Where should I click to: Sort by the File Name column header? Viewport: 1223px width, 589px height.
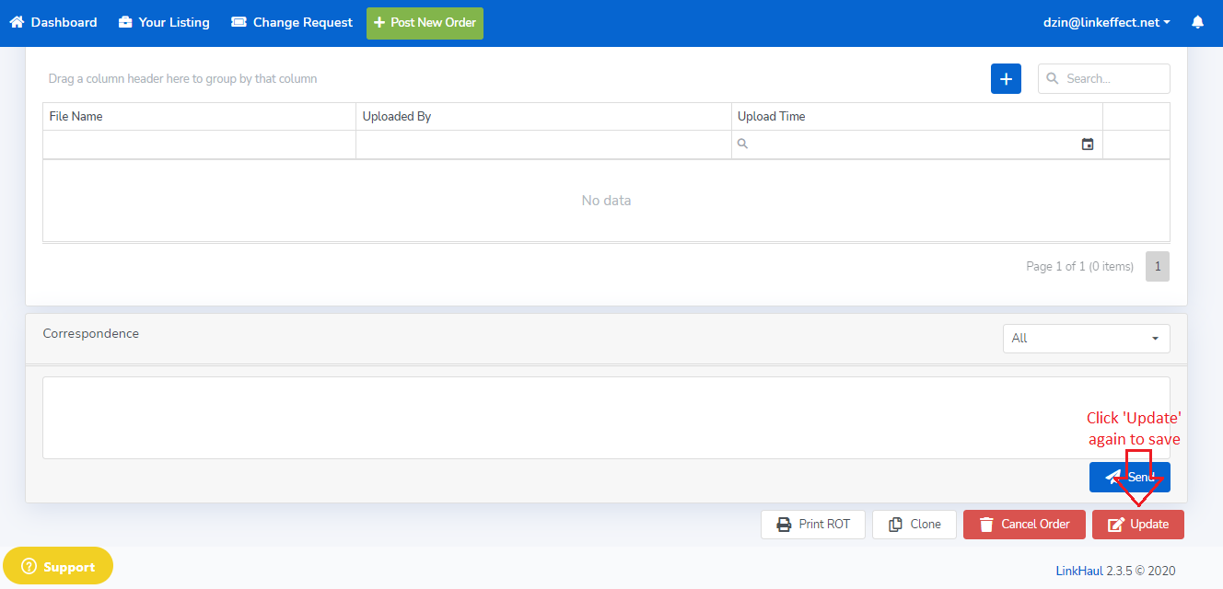coord(76,117)
